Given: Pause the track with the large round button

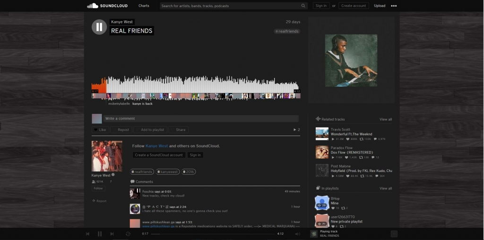Looking at the screenshot, I should tap(99, 27).
